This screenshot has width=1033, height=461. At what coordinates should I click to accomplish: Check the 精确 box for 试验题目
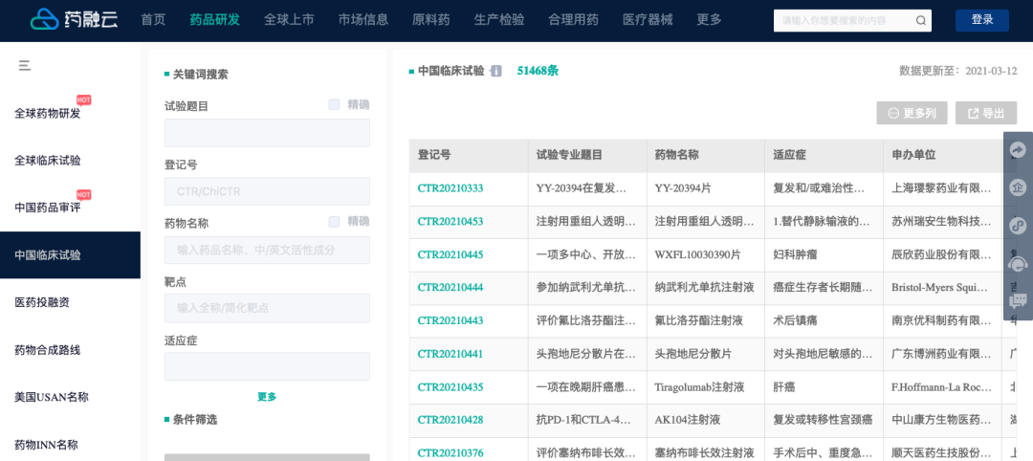(x=334, y=104)
